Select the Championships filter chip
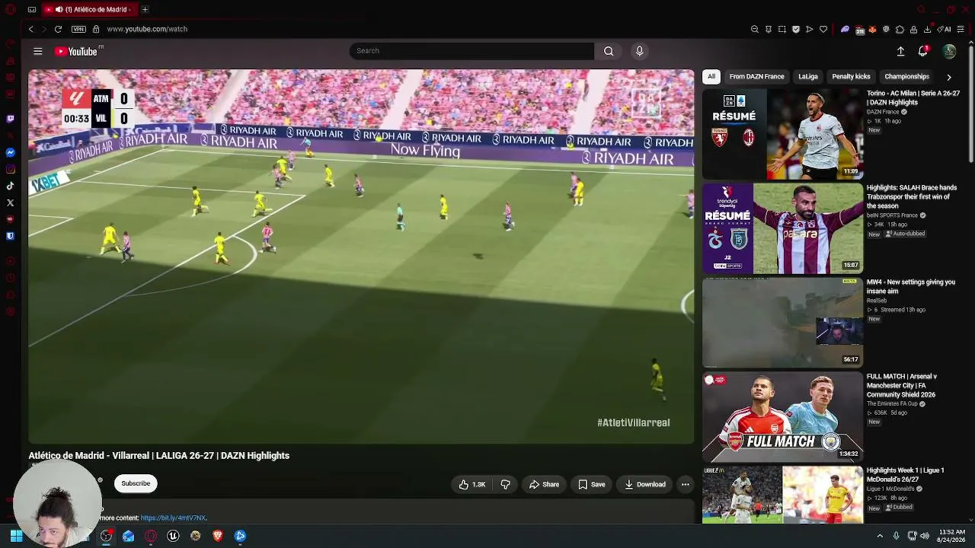This screenshot has height=548, width=975. pyautogui.click(x=906, y=76)
